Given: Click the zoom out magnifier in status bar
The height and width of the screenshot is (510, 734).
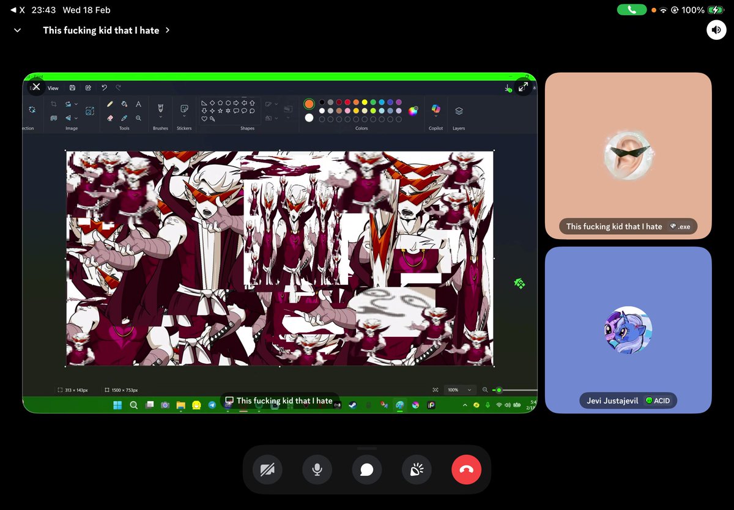Looking at the screenshot, I should click(485, 390).
